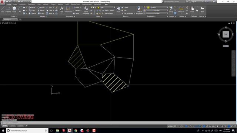Switch to the Model tab
The width and height of the screenshot is (237, 133).
coord(5,126)
